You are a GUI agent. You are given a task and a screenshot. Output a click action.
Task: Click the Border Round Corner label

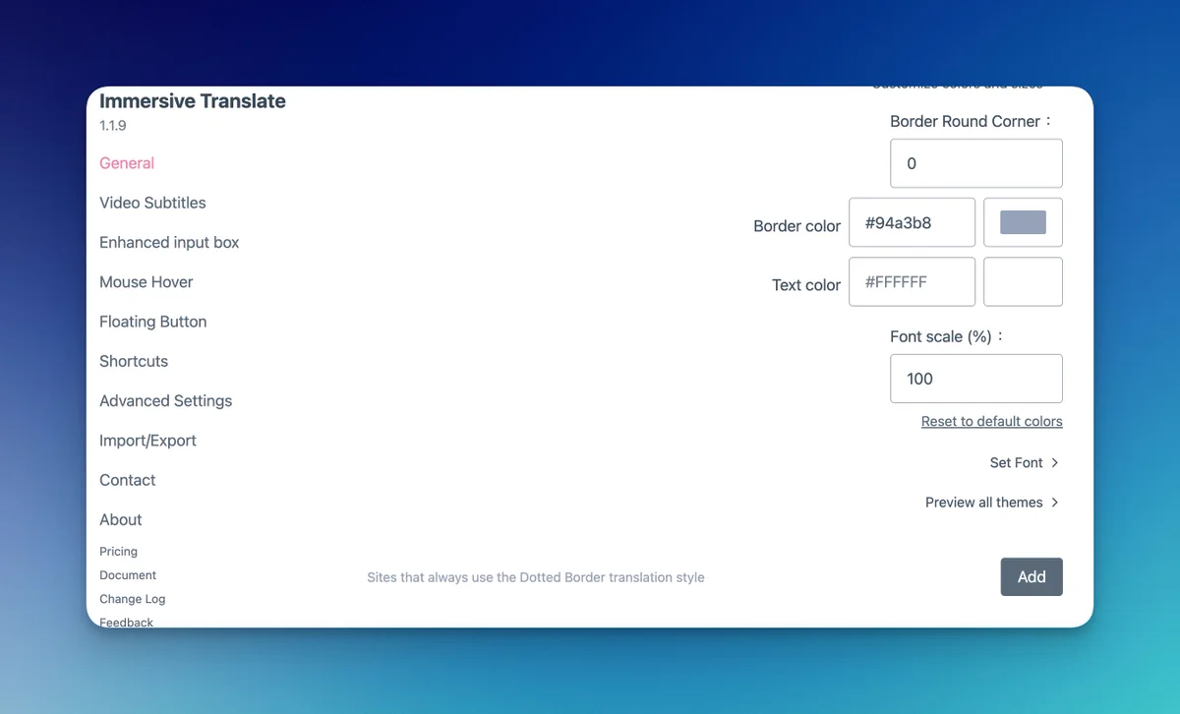(x=972, y=121)
